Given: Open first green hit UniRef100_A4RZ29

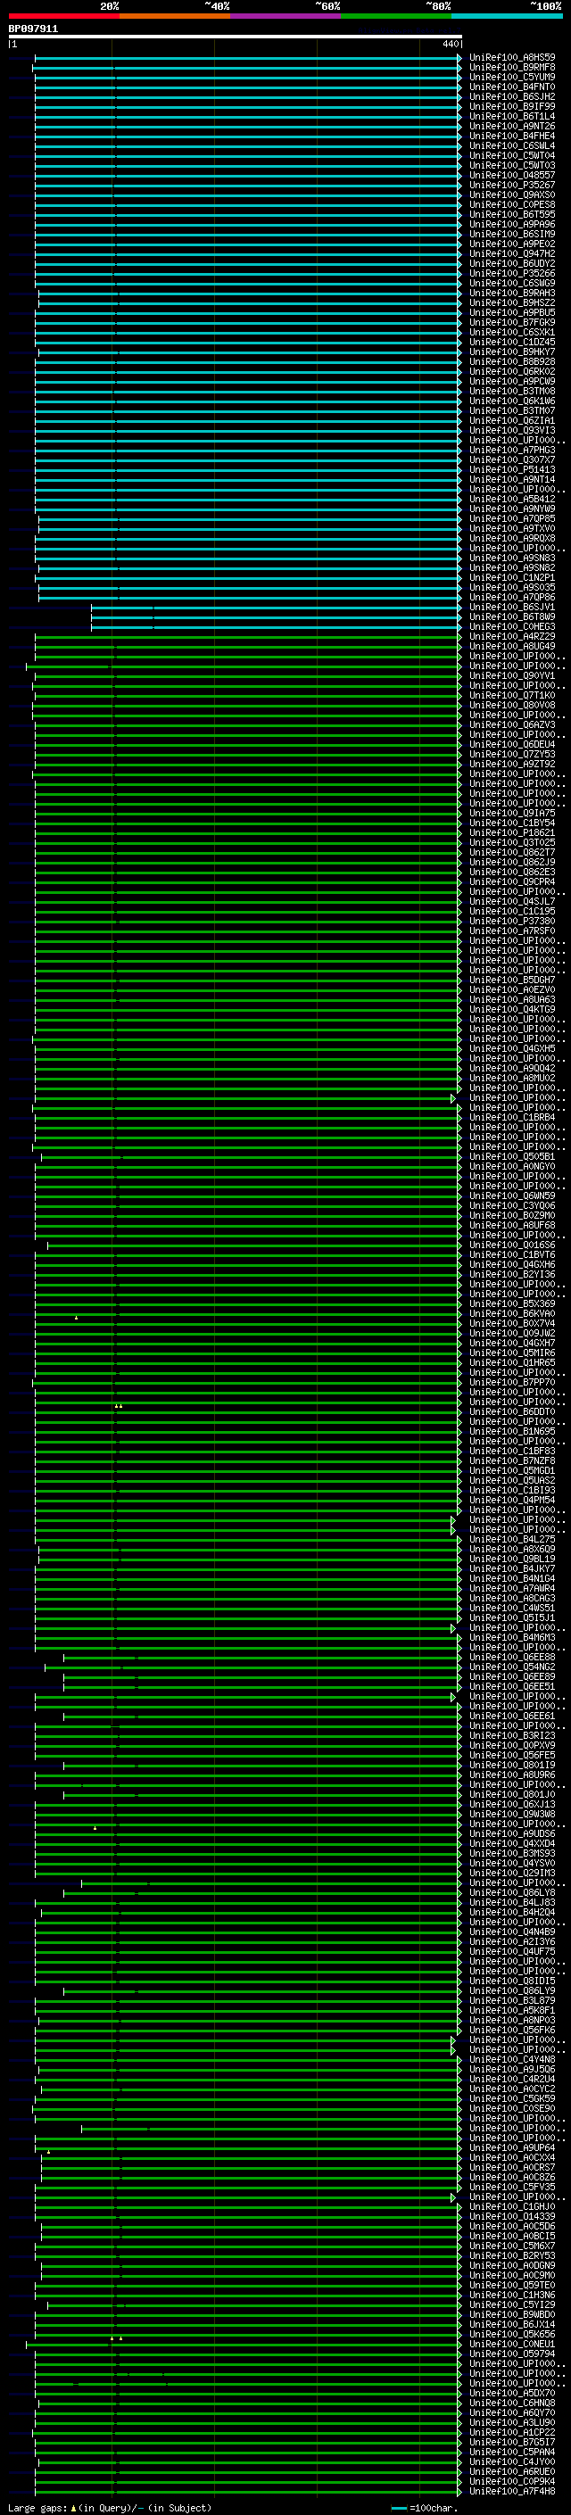Looking at the screenshot, I should point(512,637).
